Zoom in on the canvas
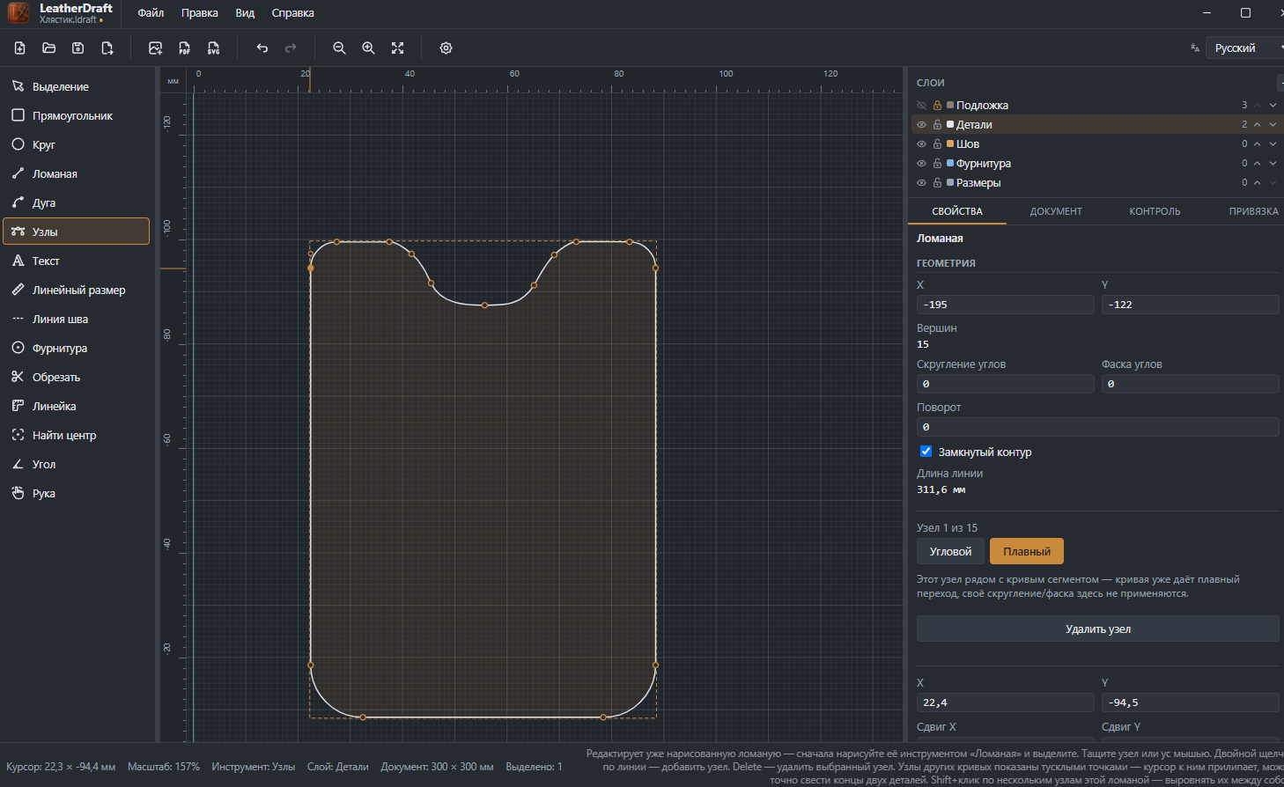 368,48
